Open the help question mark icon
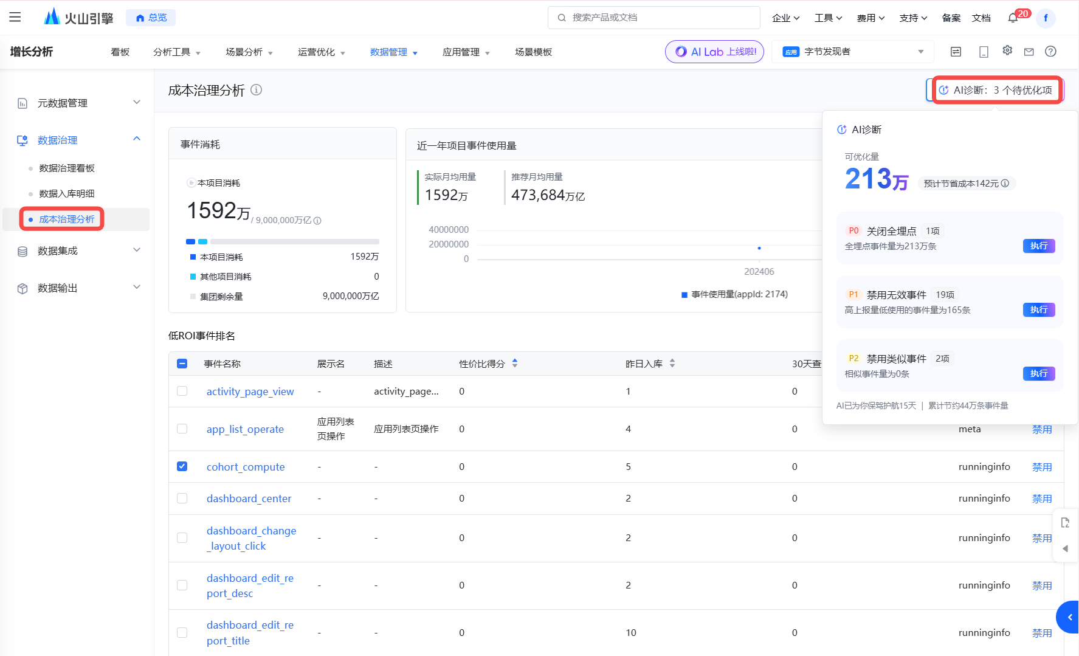1079x656 pixels. 1050,51
